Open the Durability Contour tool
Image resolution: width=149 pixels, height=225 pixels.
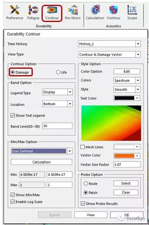tap(52, 13)
